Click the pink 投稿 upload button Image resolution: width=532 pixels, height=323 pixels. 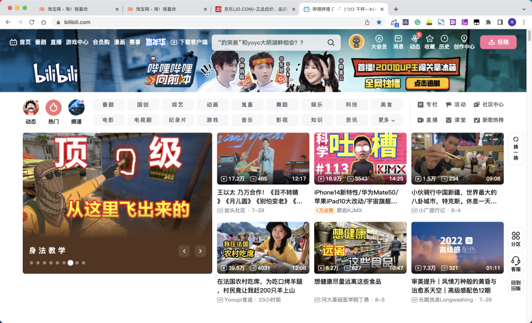pyautogui.click(x=498, y=42)
